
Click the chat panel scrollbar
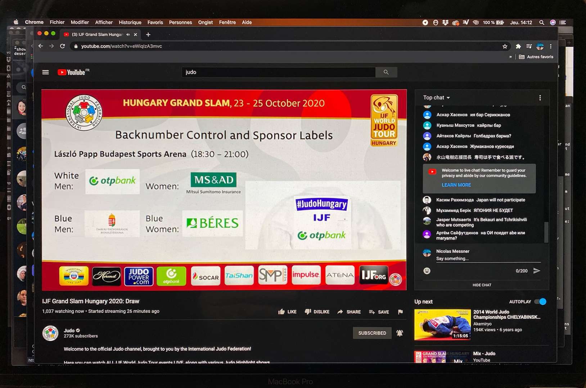click(x=546, y=232)
